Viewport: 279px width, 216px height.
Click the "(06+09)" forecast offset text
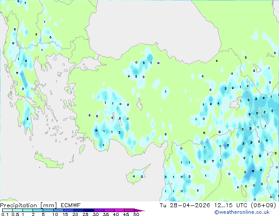[x=263, y=205]
